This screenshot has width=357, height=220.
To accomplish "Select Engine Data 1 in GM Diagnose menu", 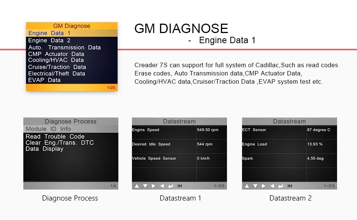I will tap(72, 33).
